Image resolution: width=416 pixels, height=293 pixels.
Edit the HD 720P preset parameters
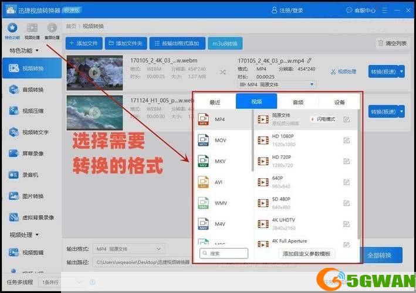[x=347, y=161]
